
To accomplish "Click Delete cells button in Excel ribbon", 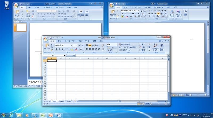I will pos(142,47).
